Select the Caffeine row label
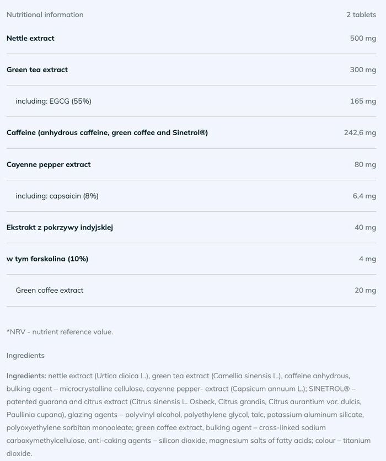Viewport: 386px width, 461px height. tap(107, 132)
